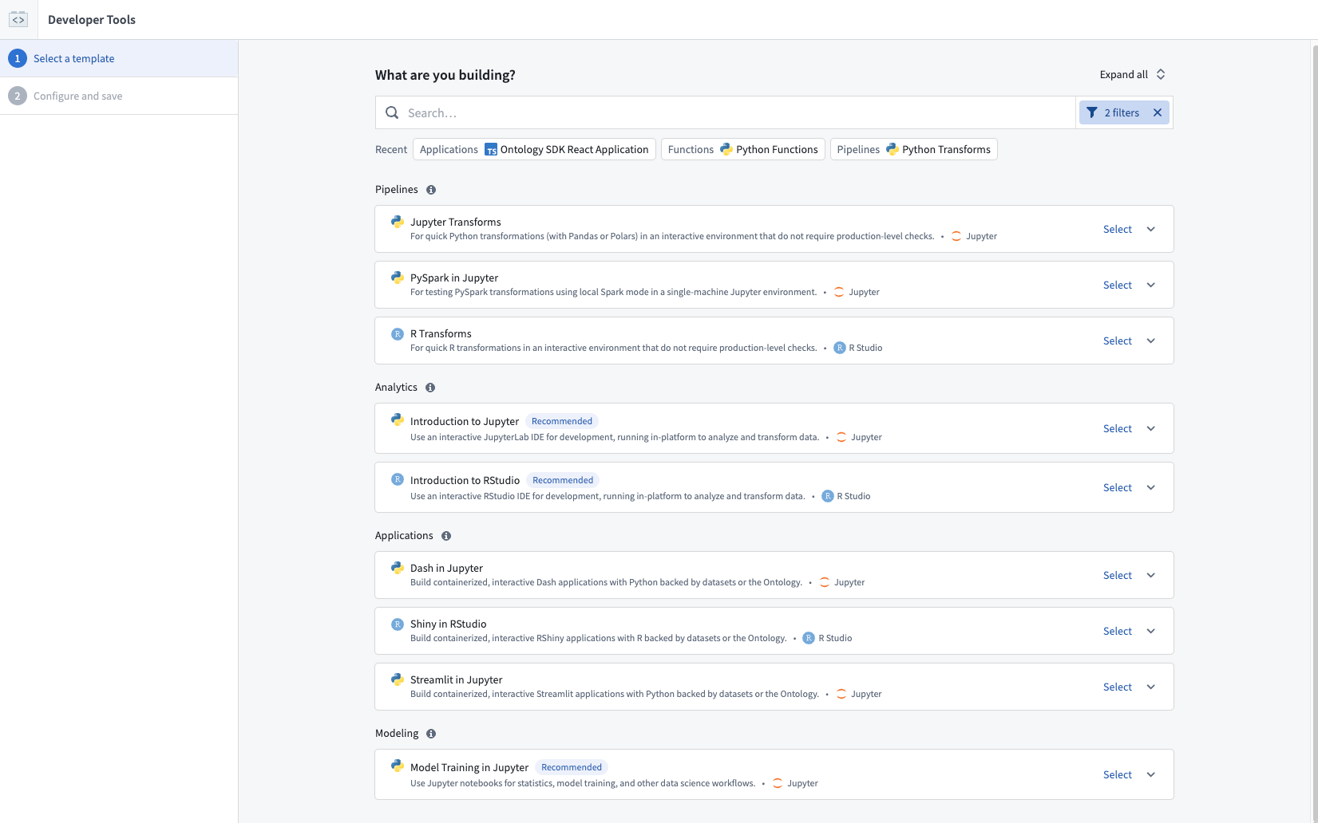Click the template search field
This screenshot has width=1318, height=823.
(x=726, y=112)
